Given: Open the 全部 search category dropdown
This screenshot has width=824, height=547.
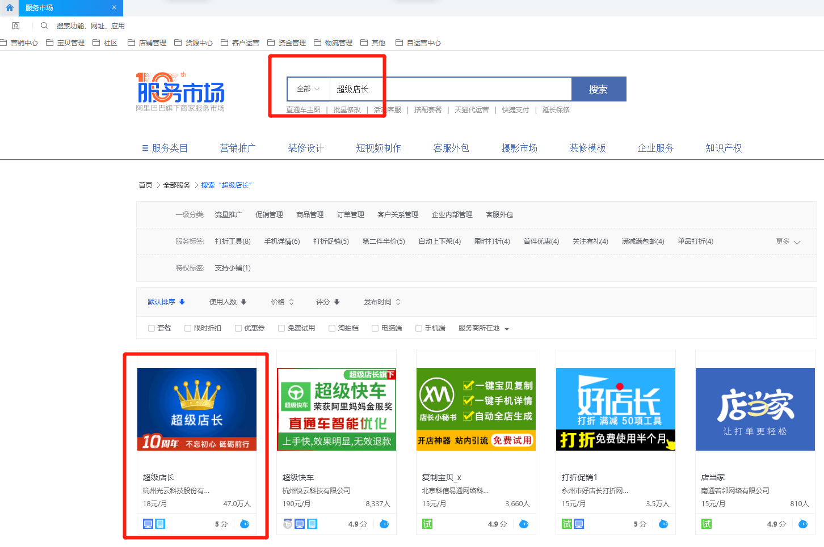Looking at the screenshot, I should coord(308,89).
